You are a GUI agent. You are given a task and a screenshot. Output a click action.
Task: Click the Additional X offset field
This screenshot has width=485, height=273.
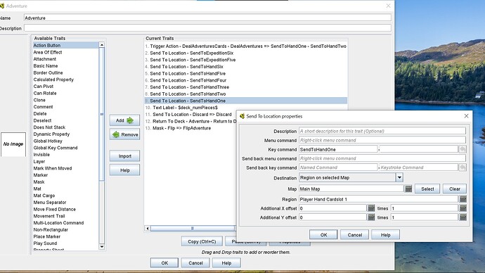332,208
